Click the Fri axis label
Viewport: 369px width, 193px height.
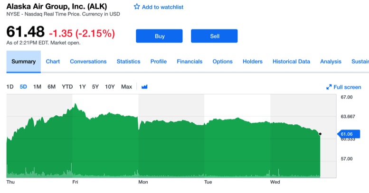pyautogui.click(x=76, y=182)
